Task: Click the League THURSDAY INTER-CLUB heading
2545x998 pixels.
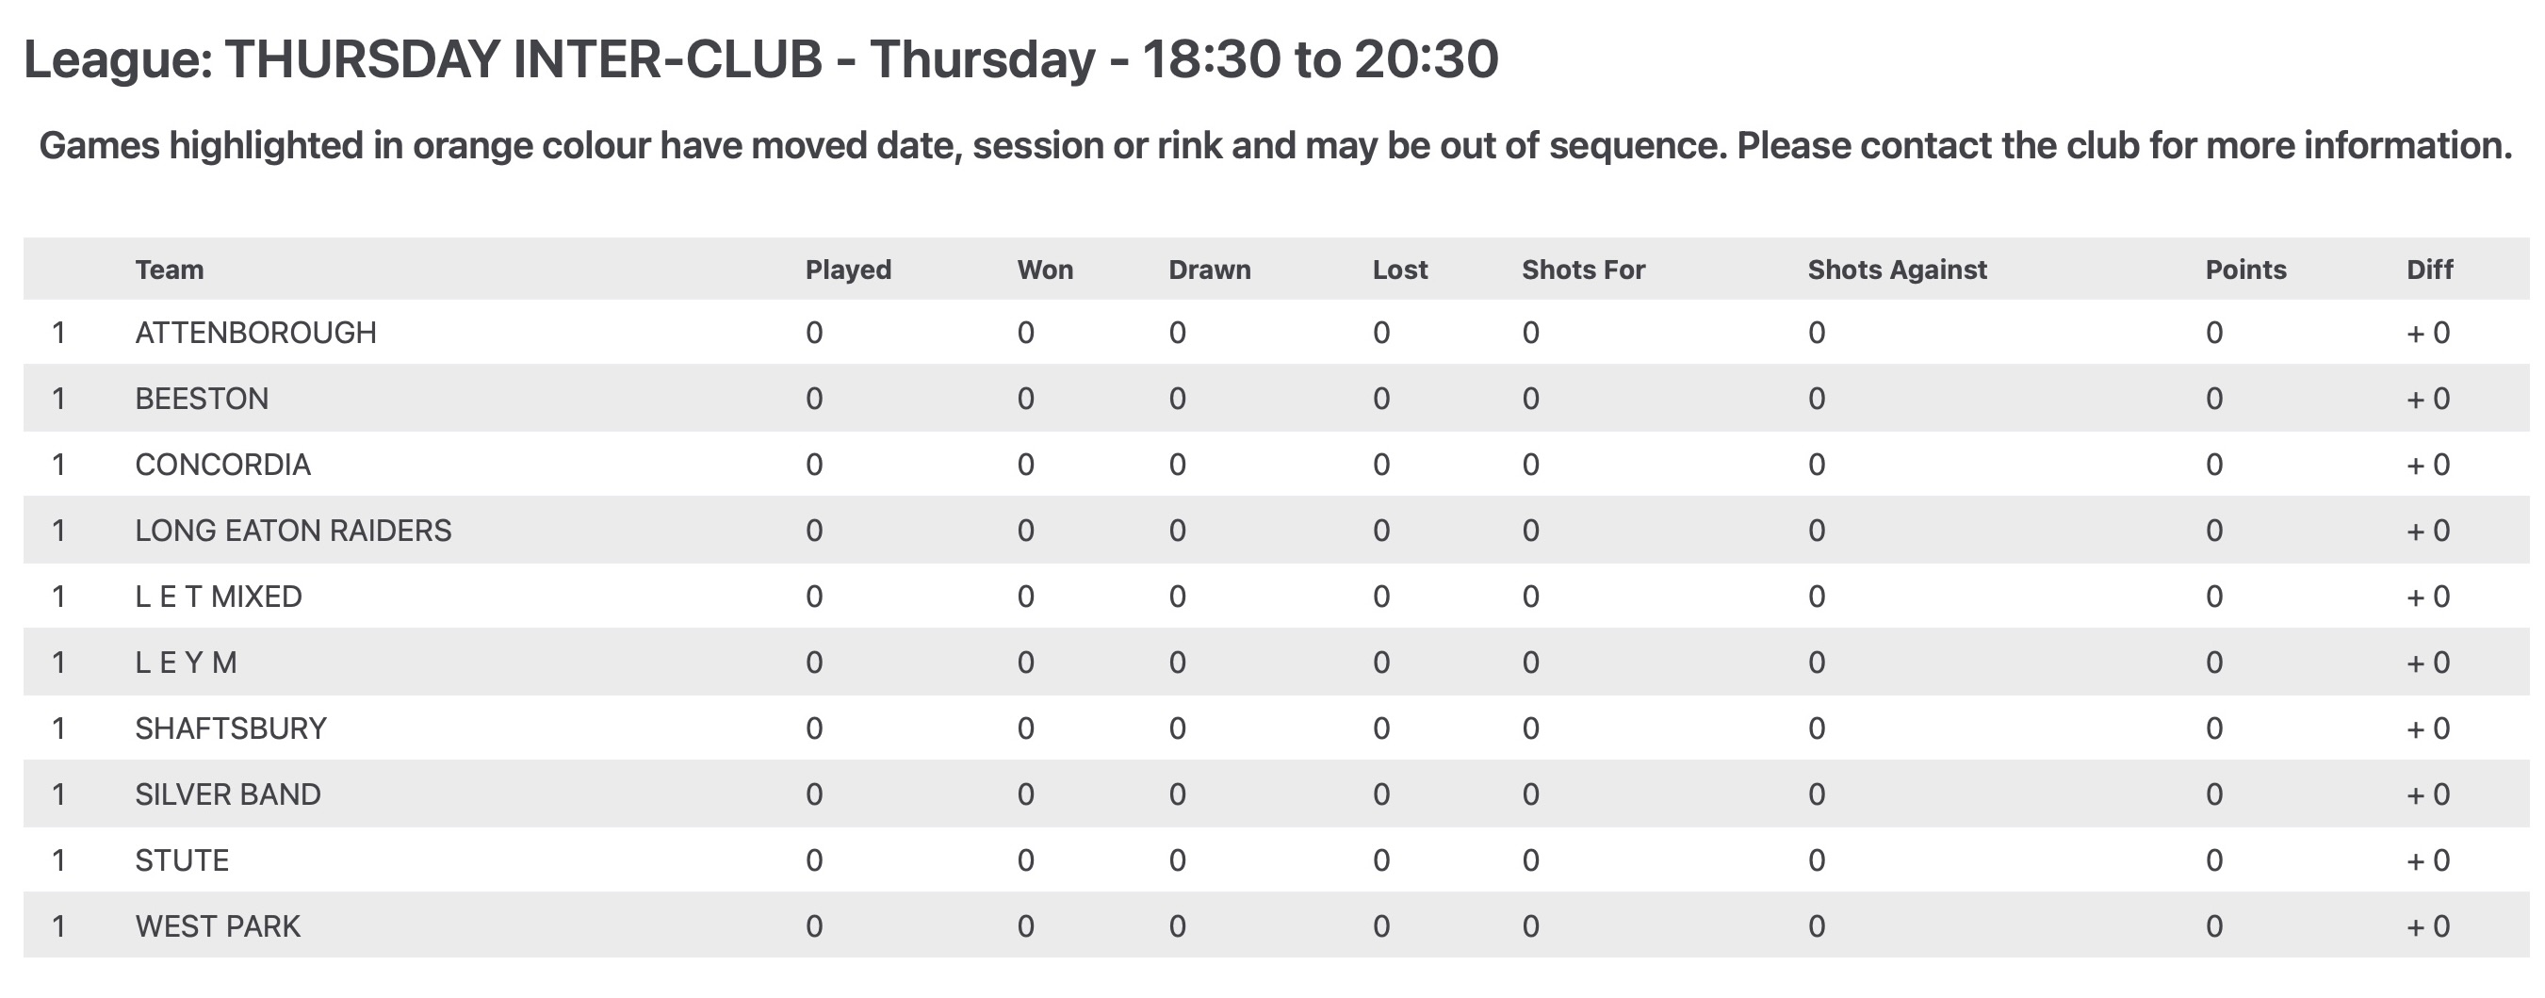Action: (x=760, y=59)
